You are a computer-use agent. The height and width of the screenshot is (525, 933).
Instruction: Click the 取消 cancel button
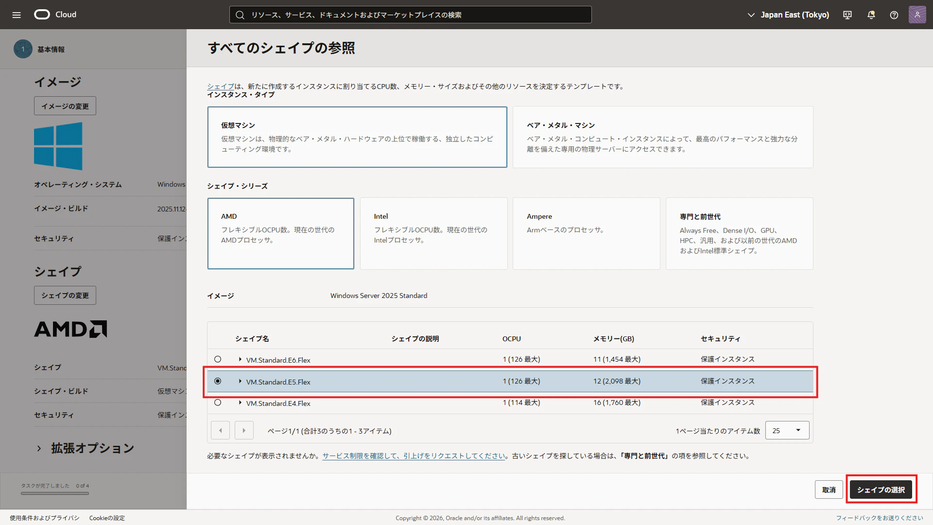(x=829, y=490)
